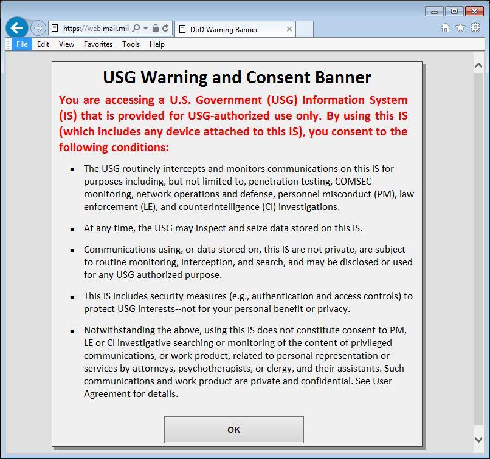The width and height of the screenshot is (490, 459).
Task: Click the web.mail.mil address field
Action: [x=95, y=29]
